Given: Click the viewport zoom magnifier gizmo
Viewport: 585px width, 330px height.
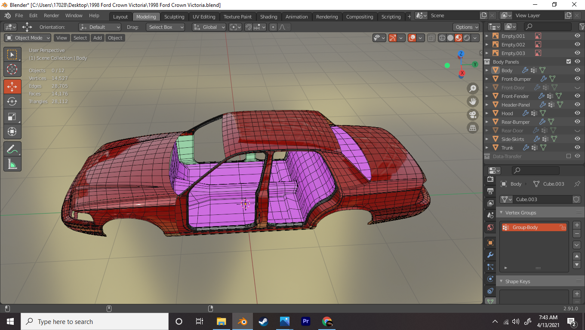Looking at the screenshot, I should 473,89.
